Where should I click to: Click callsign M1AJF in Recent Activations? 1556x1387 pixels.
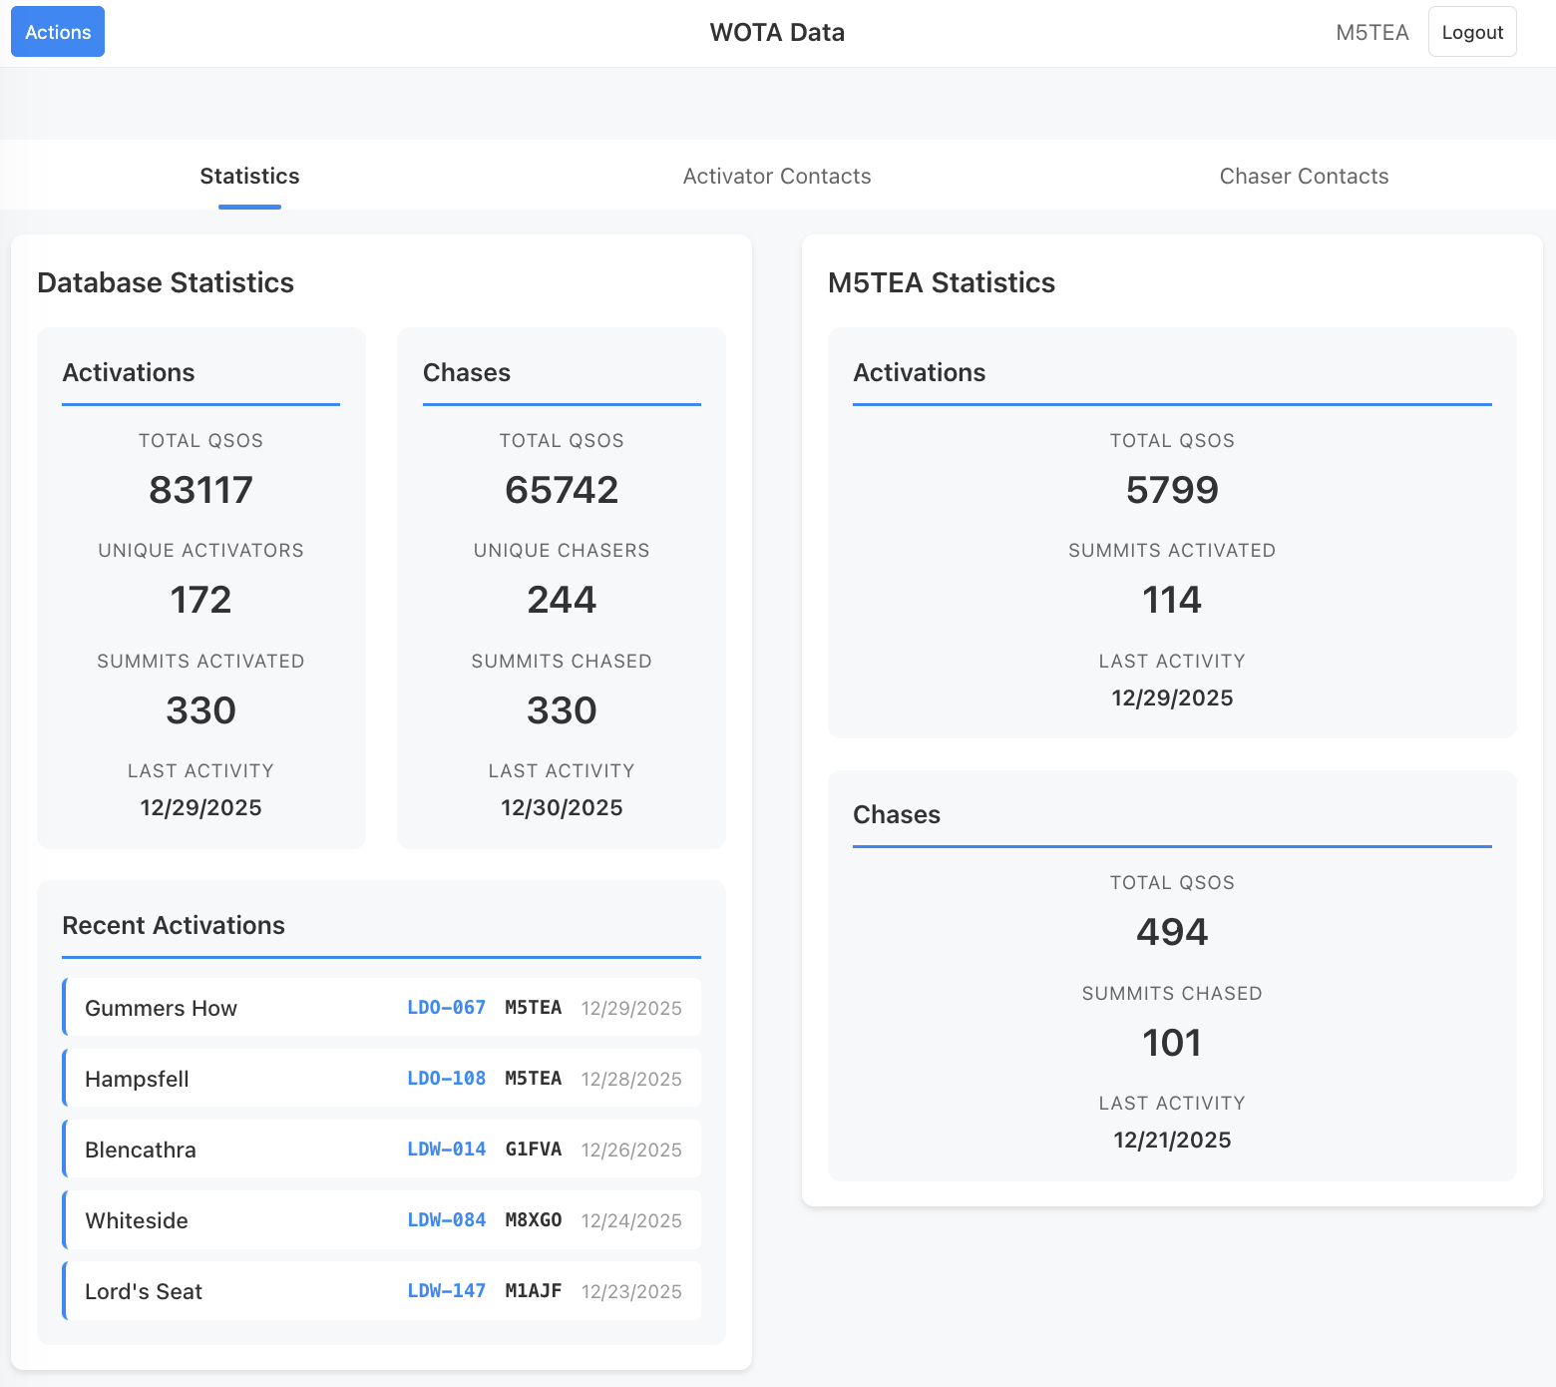click(x=533, y=1291)
